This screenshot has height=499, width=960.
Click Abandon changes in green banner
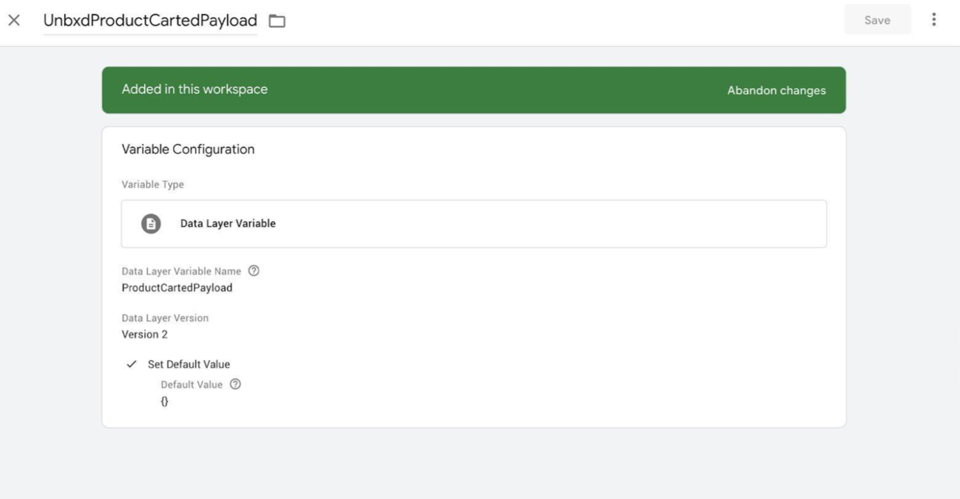(x=776, y=91)
